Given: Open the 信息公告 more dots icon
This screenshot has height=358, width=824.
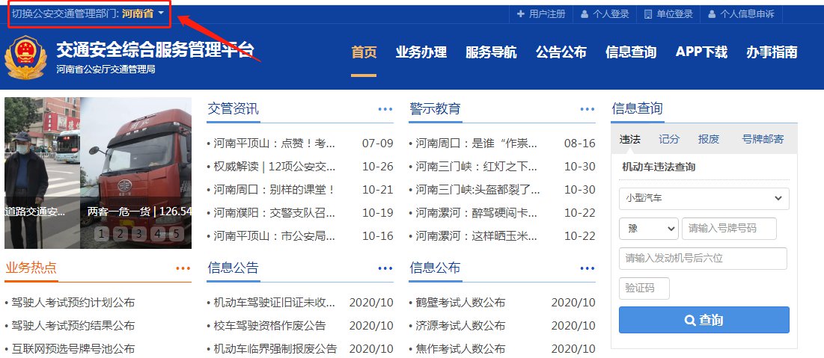Looking at the screenshot, I should point(385,268).
